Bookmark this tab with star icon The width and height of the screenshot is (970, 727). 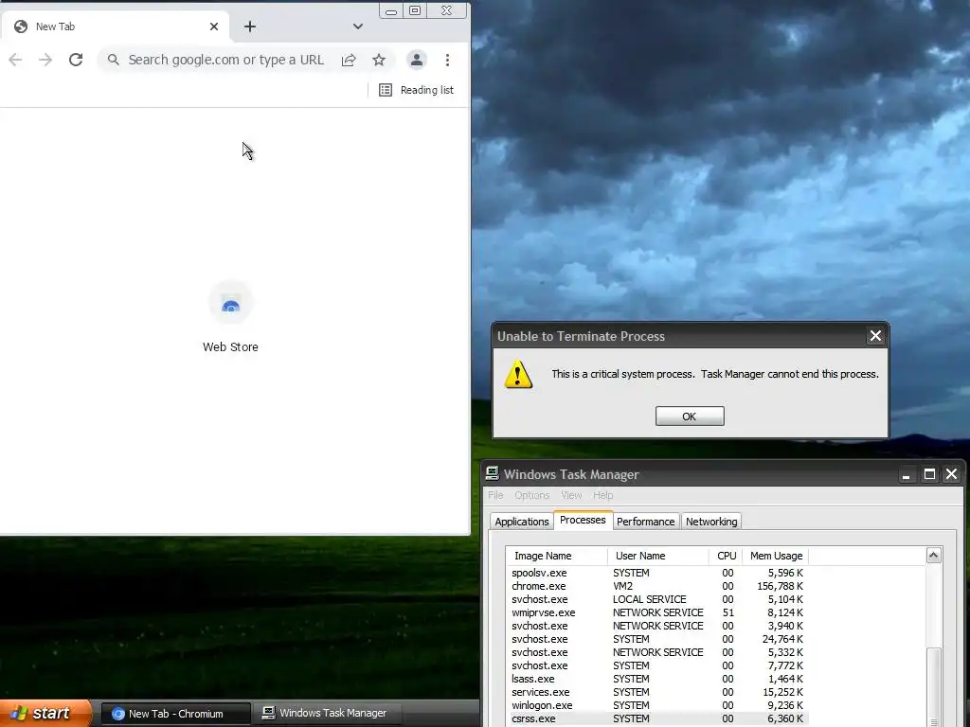tap(379, 60)
